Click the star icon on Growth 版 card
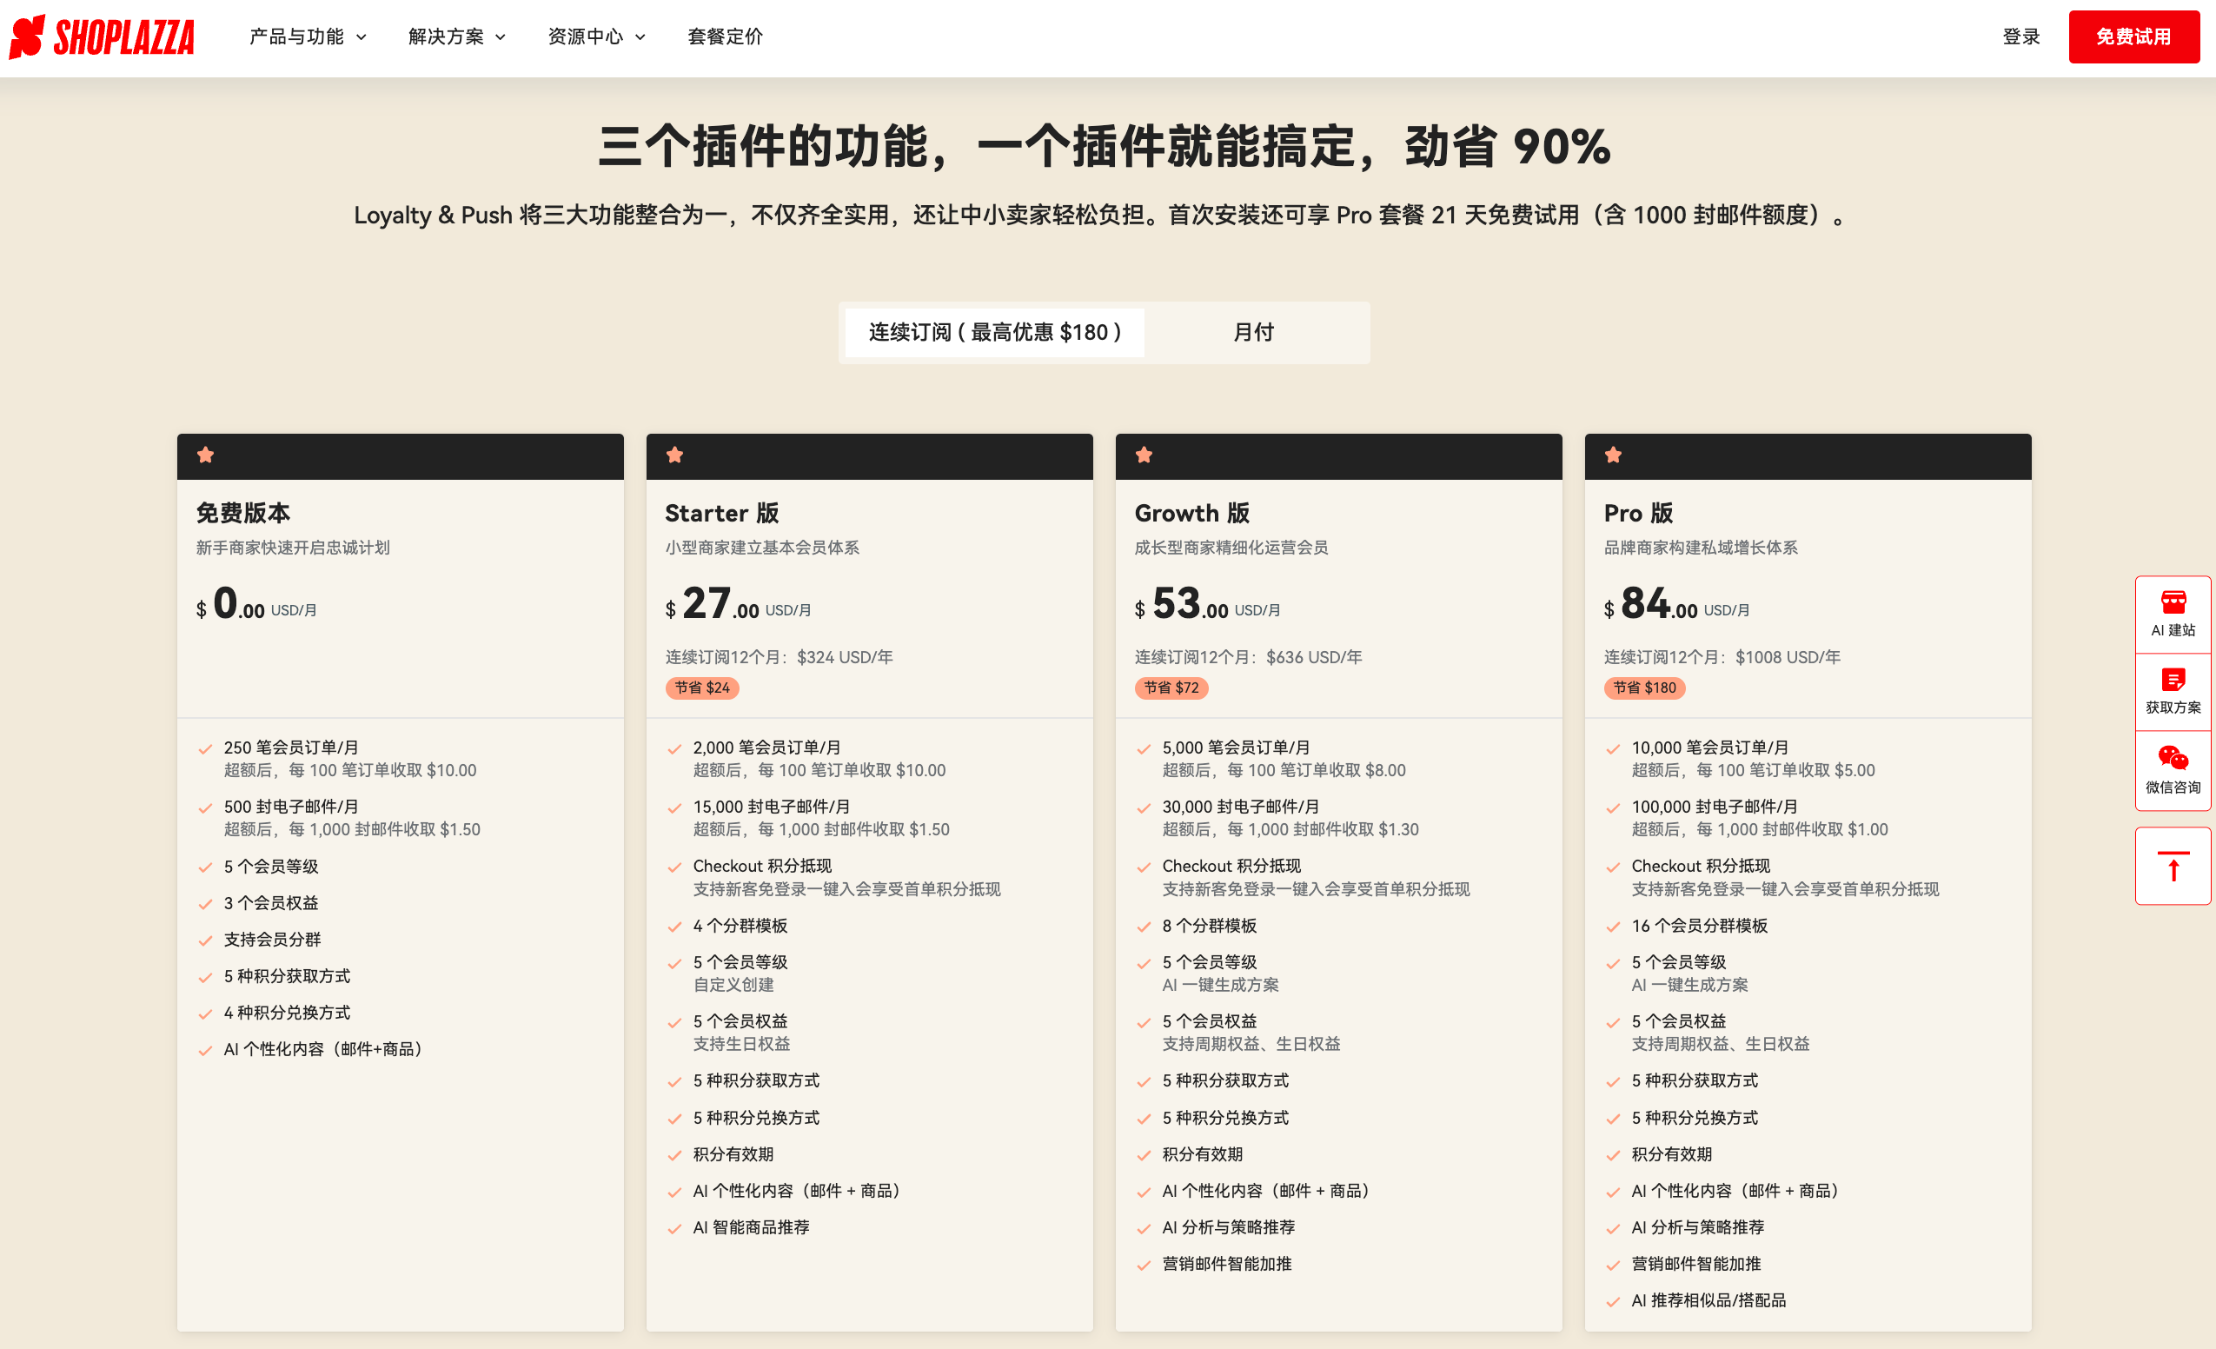 (x=1144, y=455)
